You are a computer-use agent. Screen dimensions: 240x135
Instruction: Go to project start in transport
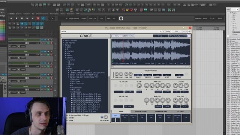click(x=11, y=18)
